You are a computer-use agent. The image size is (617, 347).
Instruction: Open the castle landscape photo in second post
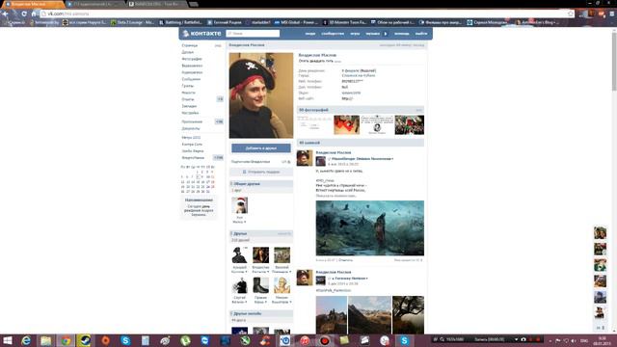332,315
